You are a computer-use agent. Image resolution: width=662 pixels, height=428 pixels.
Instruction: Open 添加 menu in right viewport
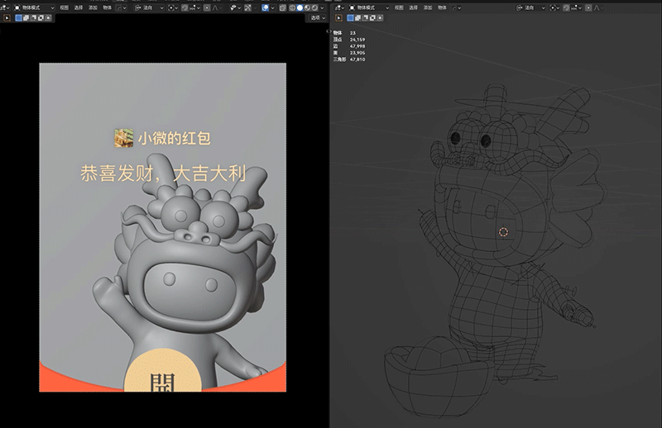point(428,7)
